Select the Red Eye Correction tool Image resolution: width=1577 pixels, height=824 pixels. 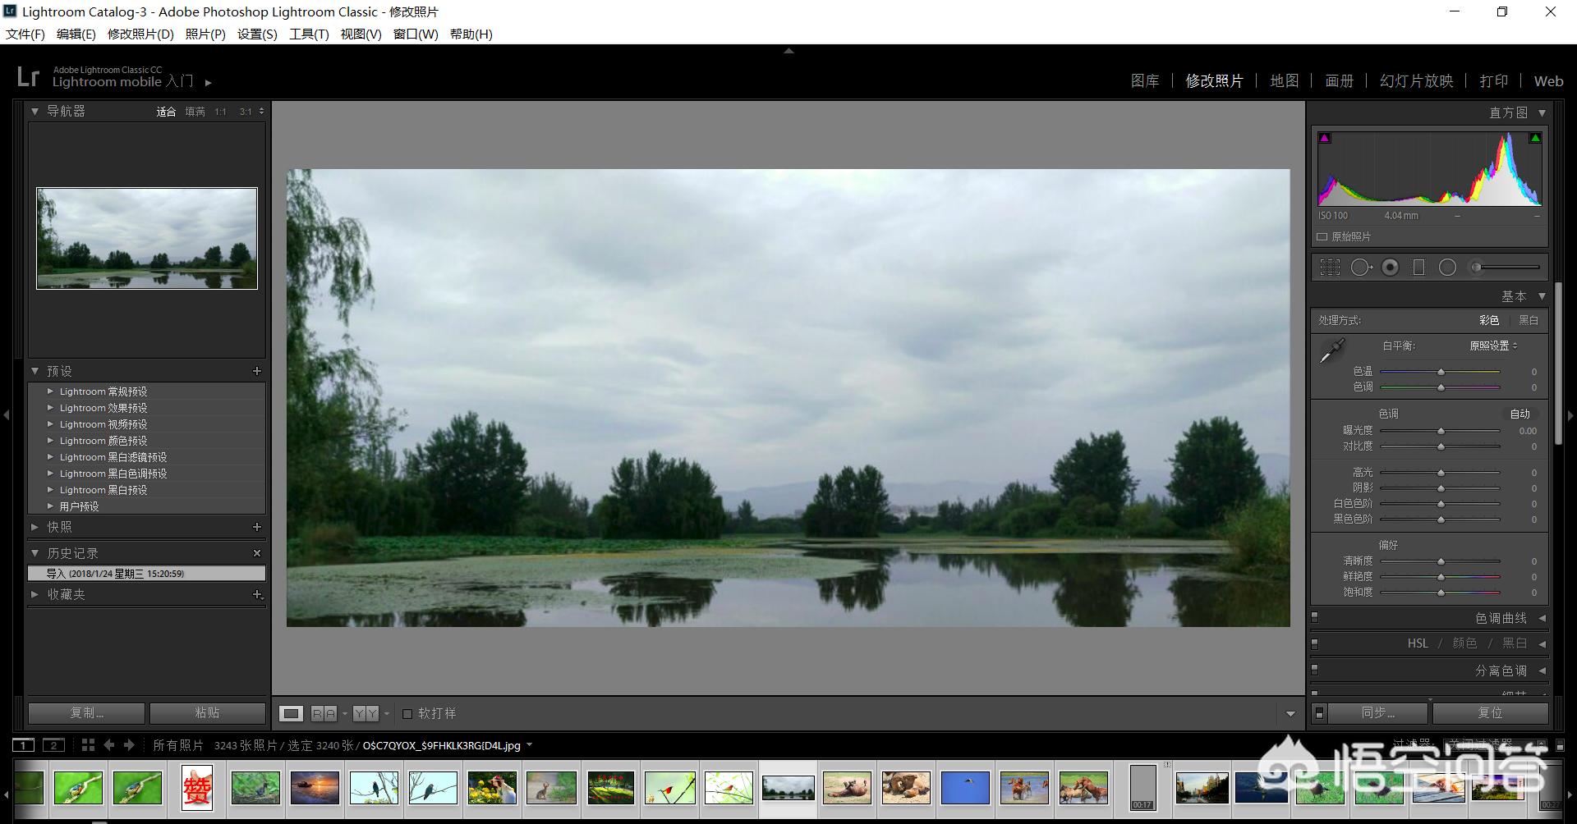coord(1391,268)
